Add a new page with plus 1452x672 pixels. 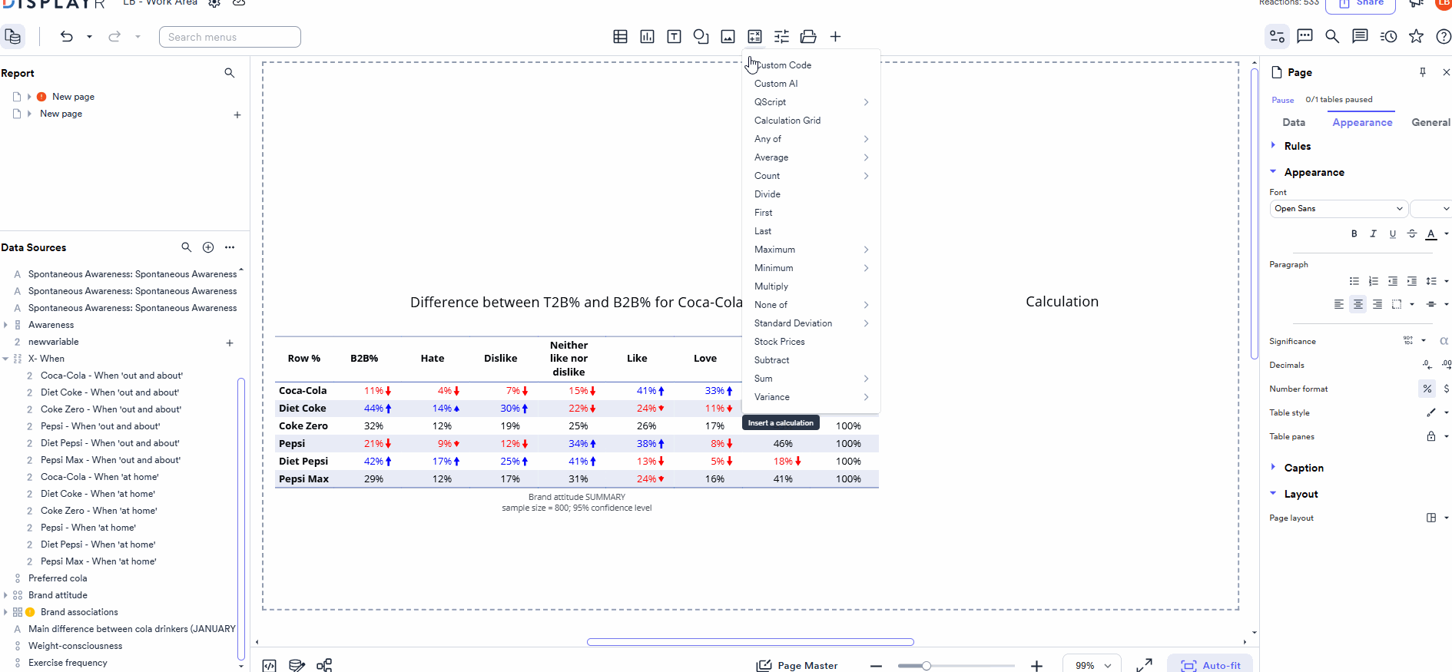237,114
